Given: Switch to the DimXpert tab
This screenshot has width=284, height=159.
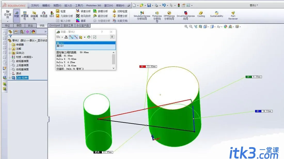Looking at the screenshot, I should click(x=55, y=26).
